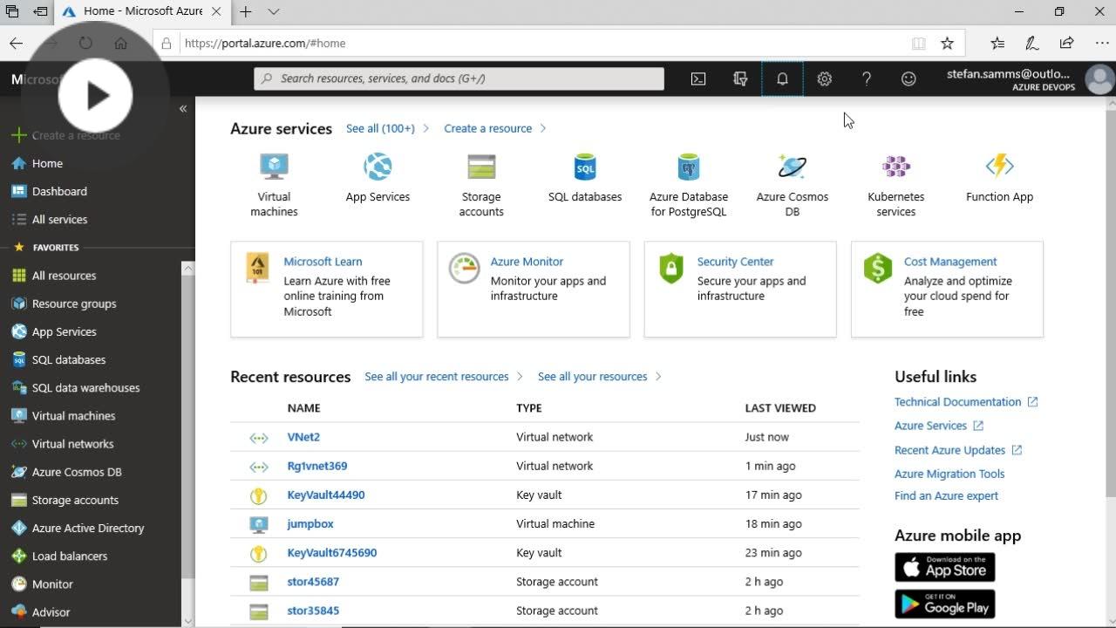1116x628 pixels.
Task: Open portal settings gear
Action: (824, 78)
